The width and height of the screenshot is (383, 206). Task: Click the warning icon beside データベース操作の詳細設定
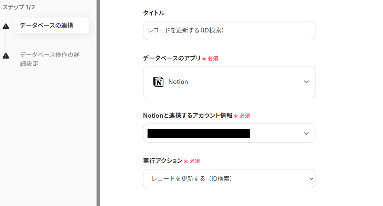coord(6,56)
